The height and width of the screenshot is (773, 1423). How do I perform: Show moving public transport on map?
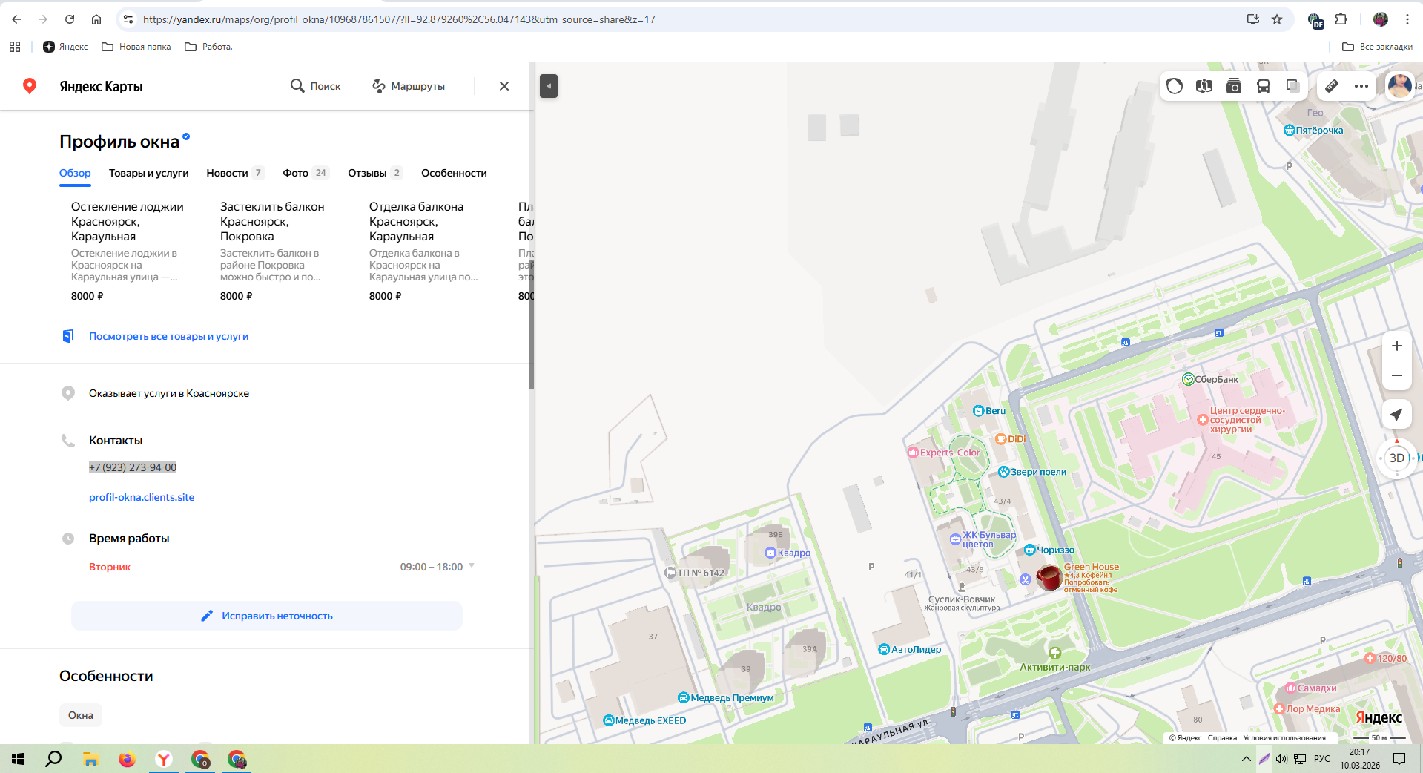tap(1264, 86)
